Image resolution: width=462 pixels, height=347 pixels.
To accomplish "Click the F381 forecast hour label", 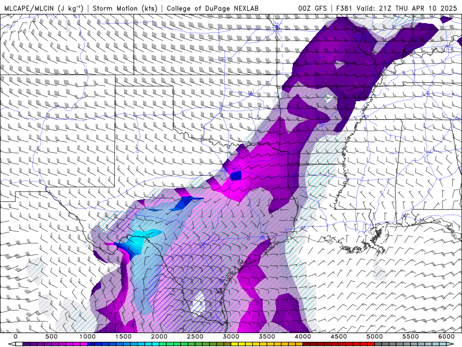I will 344,8.
